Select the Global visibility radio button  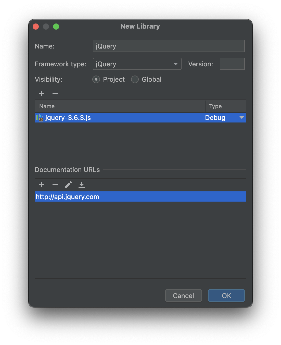[x=135, y=79]
